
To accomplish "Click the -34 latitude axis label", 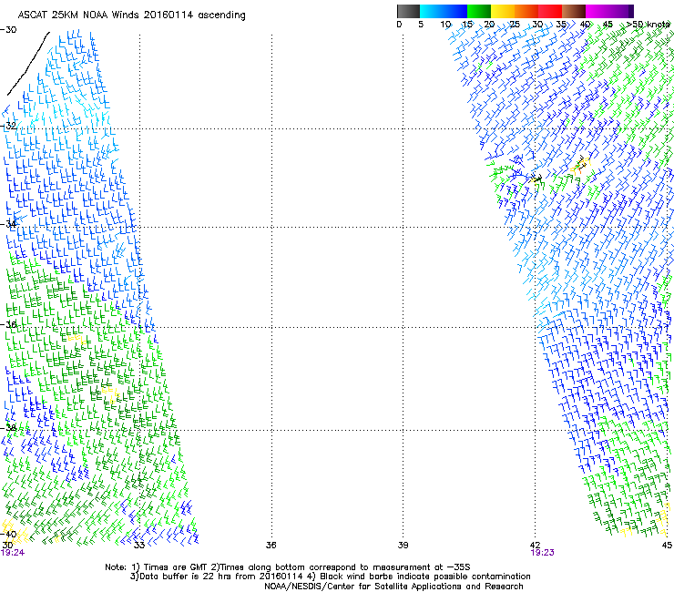I will [x=8, y=224].
